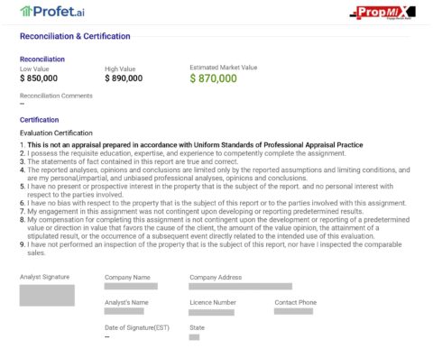Click the Company Address redacted field
433x358 pixels.
tap(241, 286)
